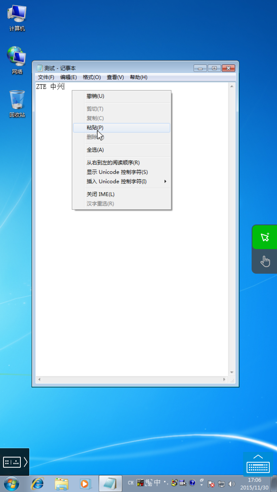Click the Show desktop button
The height and width of the screenshot is (492, 277).
coord(274,484)
